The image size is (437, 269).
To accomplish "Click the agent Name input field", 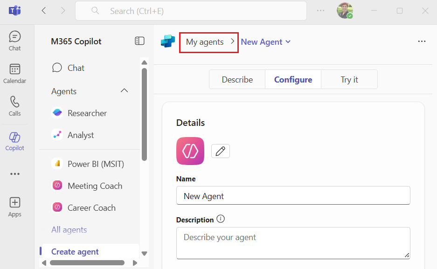I will [x=293, y=196].
